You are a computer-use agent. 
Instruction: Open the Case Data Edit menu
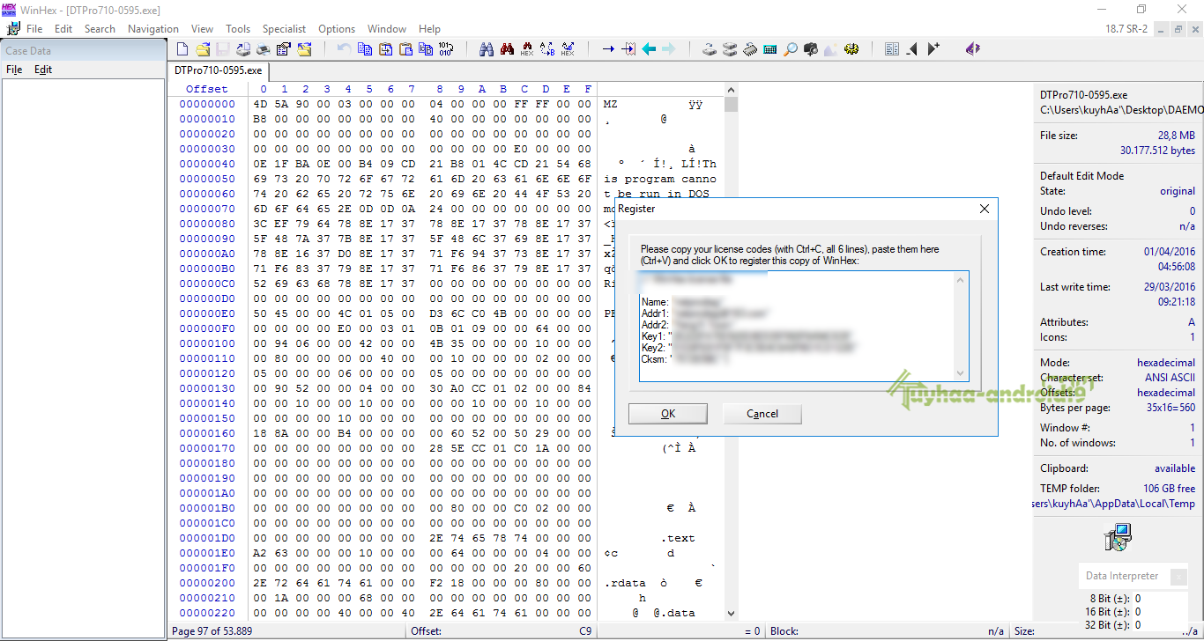43,70
